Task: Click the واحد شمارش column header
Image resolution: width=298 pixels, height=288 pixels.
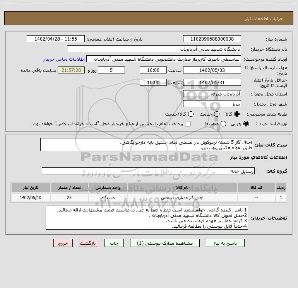Action: tap(108, 187)
